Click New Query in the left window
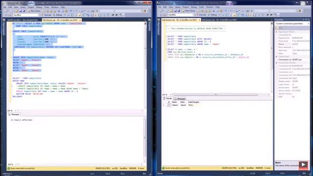The width and height of the screenshot is (313, 176). [34, 11]
